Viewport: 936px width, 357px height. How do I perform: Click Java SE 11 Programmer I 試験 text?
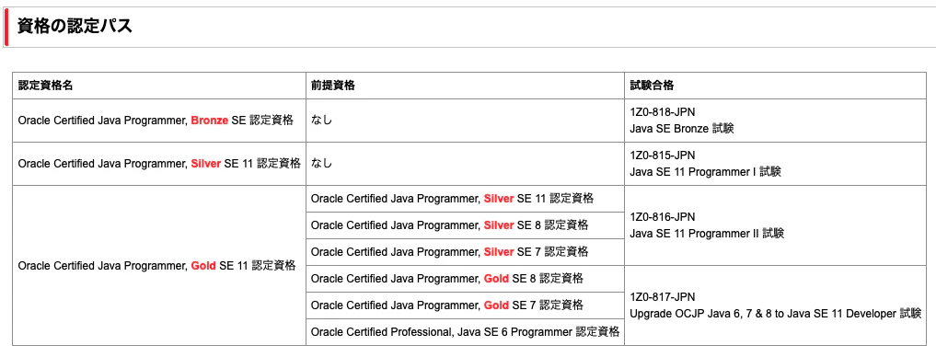(x=706, y=172)
